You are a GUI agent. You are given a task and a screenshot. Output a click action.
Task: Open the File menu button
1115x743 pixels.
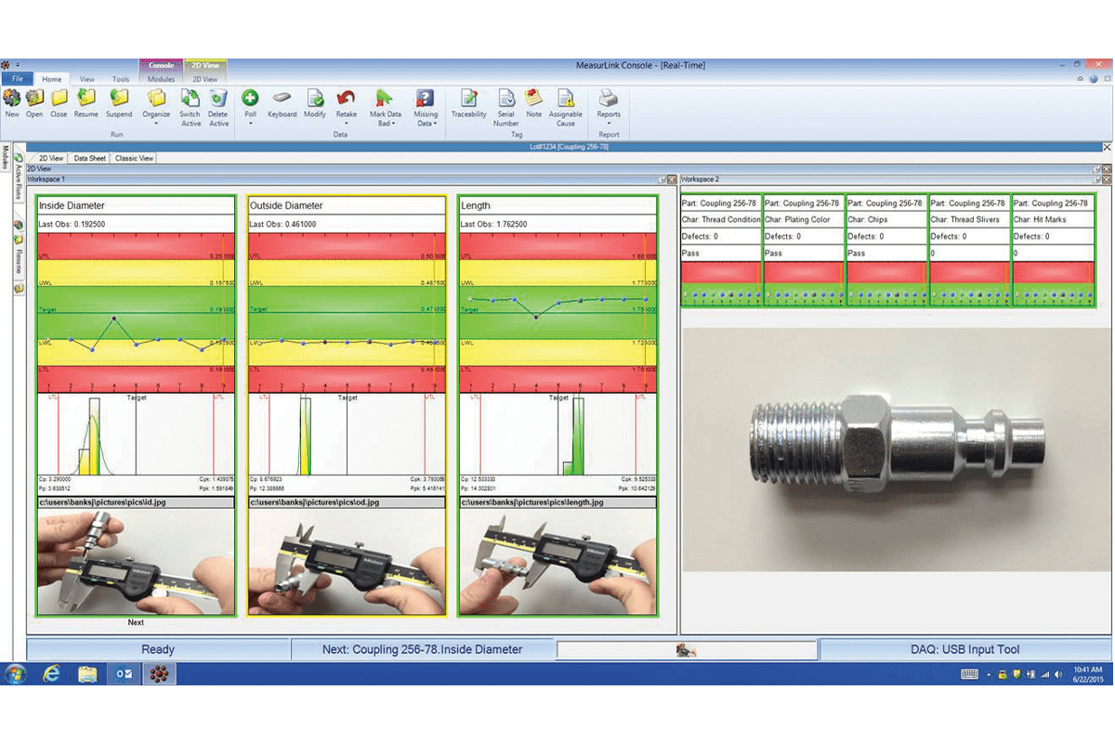[x=17, y=80]
